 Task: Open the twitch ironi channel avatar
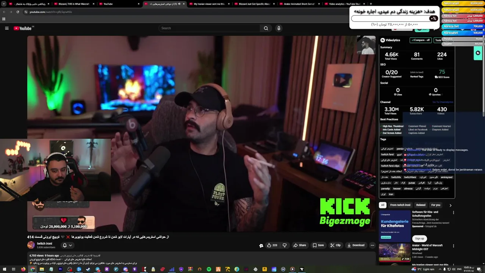click(31, 245)
